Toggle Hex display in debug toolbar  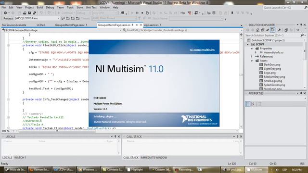[183, 13]
